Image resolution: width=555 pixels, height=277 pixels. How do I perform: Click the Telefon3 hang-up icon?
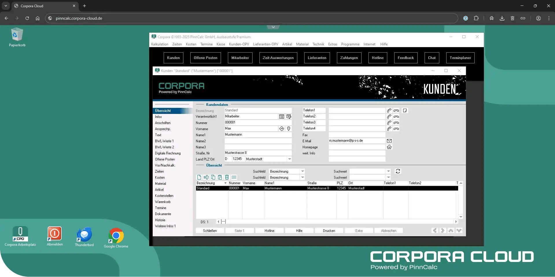click(396, 123)
